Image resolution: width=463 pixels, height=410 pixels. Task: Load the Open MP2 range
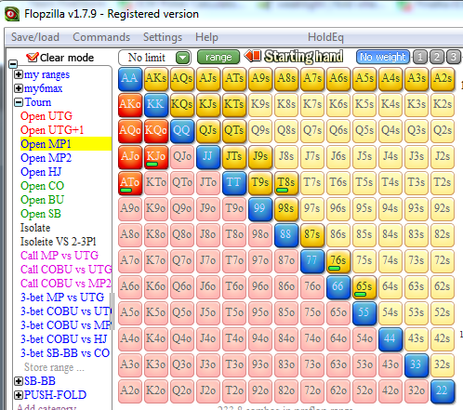coord(46,158)
